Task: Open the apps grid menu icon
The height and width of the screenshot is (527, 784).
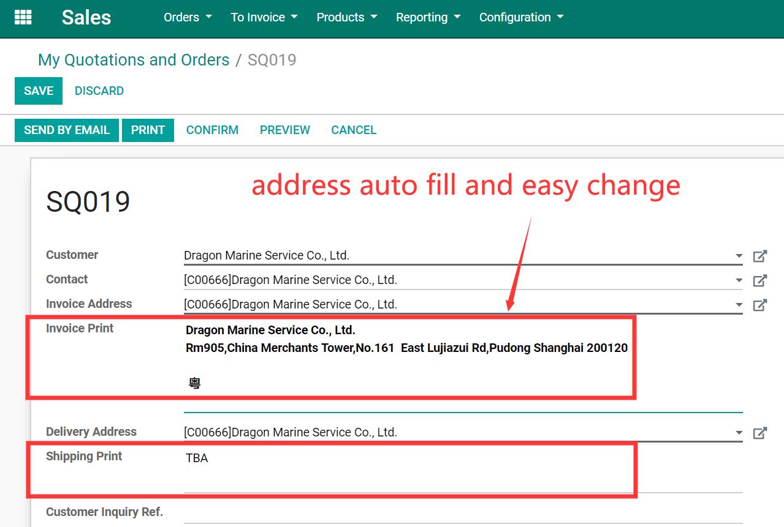Action: (x=23, y=17)
